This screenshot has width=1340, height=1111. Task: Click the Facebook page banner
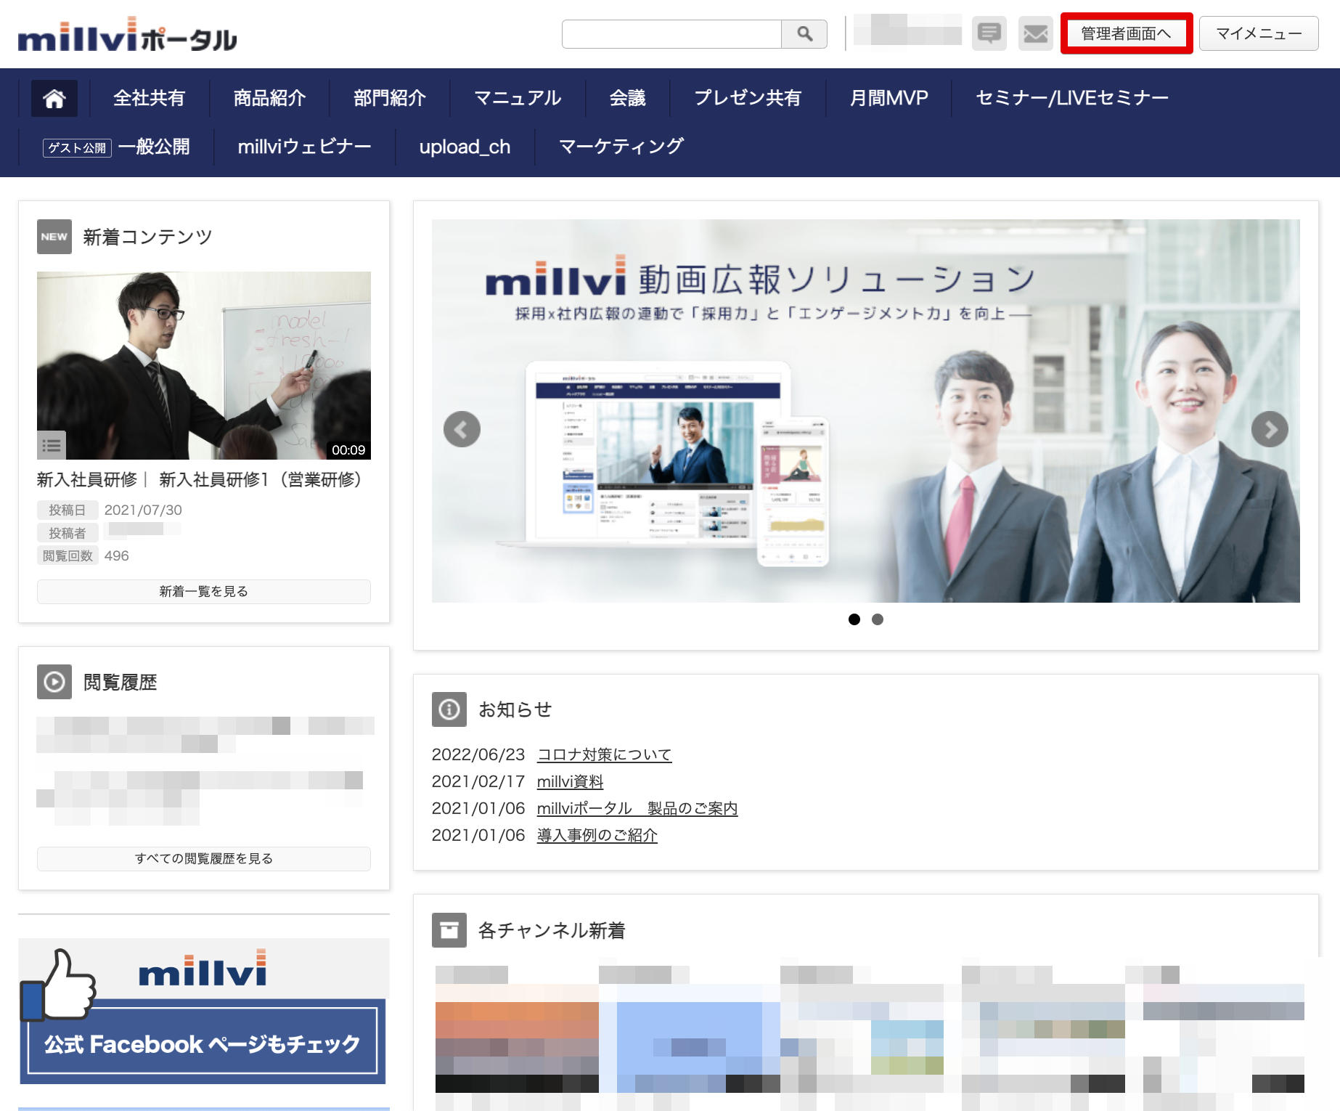coord(203,1009)
